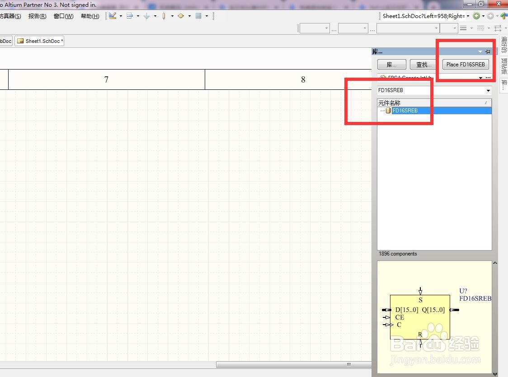Sort by 元件名称 column header
This screenshot has width=508, height=377.
tap(434, 103)
